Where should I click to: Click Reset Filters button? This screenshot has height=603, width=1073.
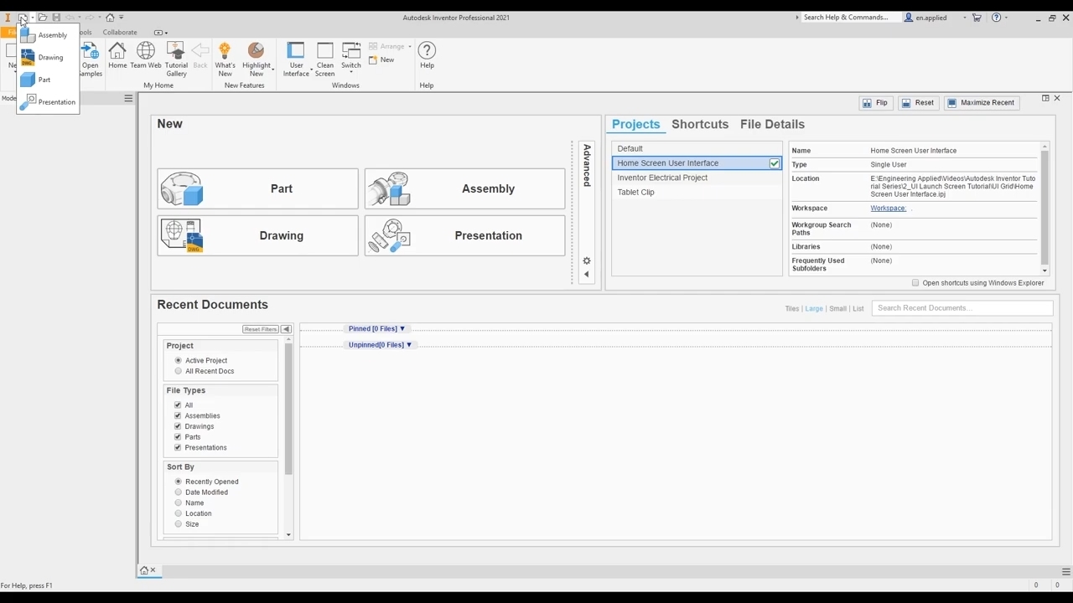tap(260, 329)
